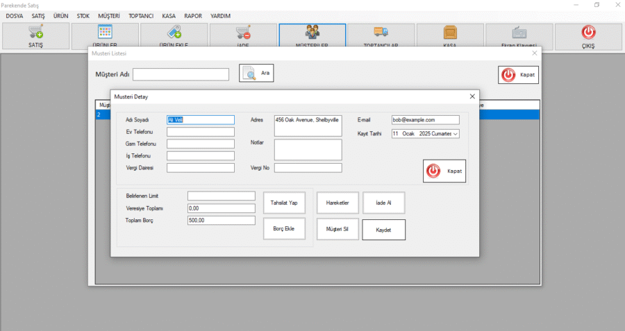Image resolution: width=625 pixels, height=331 pixels.
Task: Click the Müşteri Sil button
Action: click(x=337, y=229)
